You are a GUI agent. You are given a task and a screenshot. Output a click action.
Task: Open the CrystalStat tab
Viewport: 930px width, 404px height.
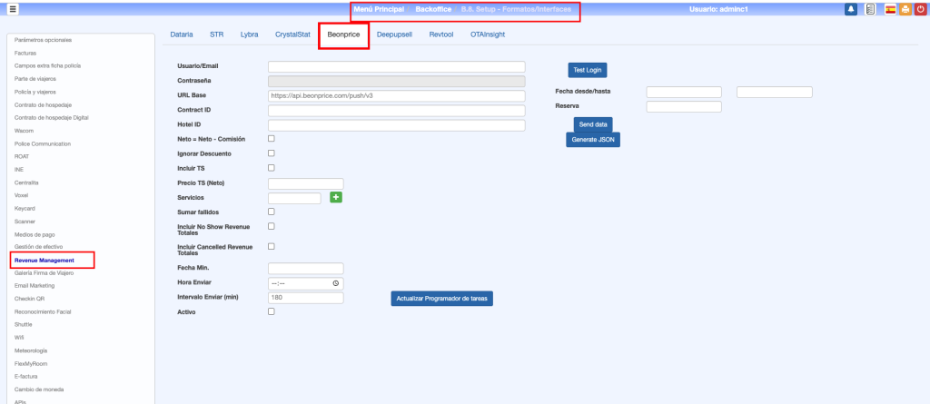click(292, 34)
